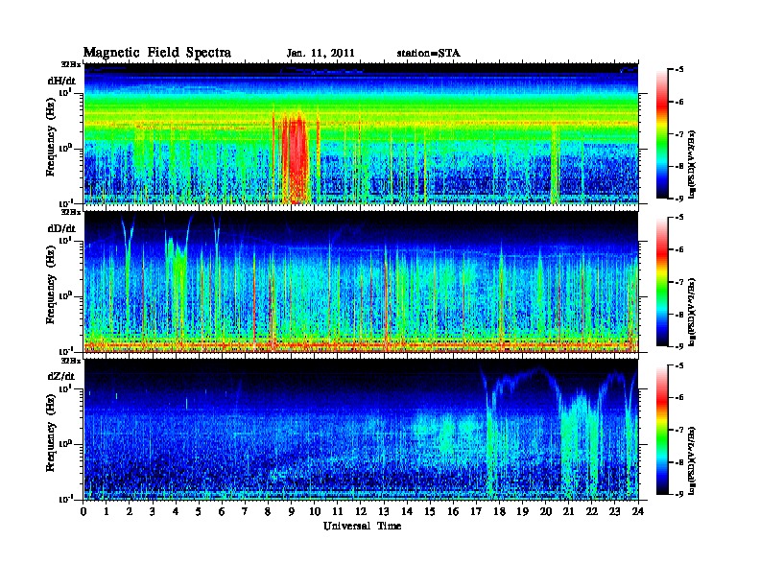Click the "-6" value on dZ/dt color scale
760x587 pixels.
click(679, 397)
